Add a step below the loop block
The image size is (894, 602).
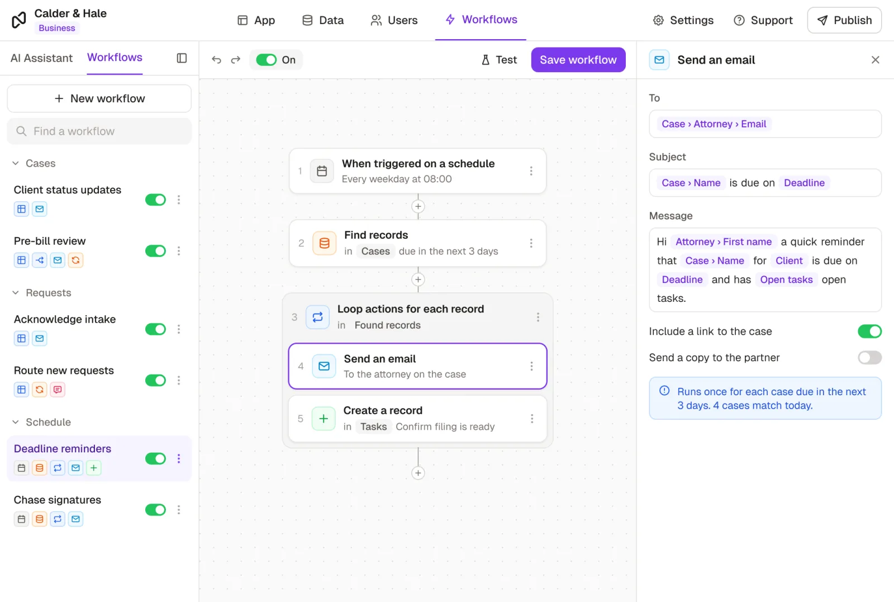pos(418,473)
